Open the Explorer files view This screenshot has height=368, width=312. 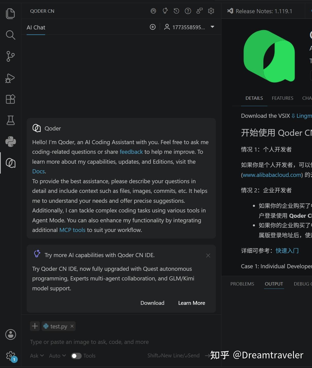(10, 13)
